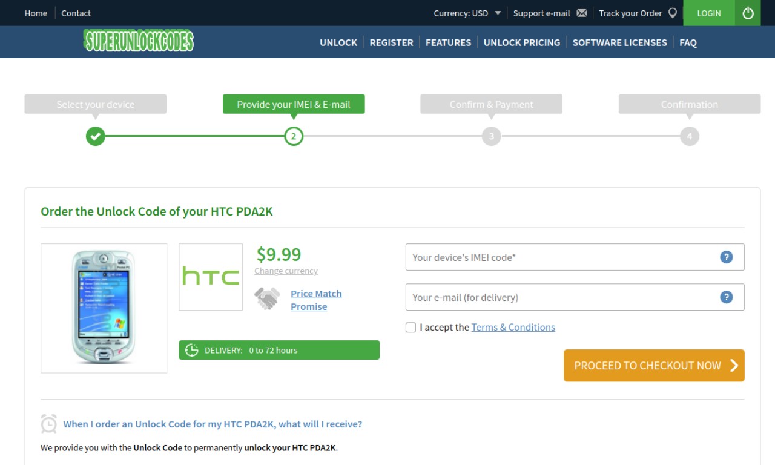Click the alarm clock icon by question heading
775x465 pixels.
pyautogui.click(x=49, y=423)
